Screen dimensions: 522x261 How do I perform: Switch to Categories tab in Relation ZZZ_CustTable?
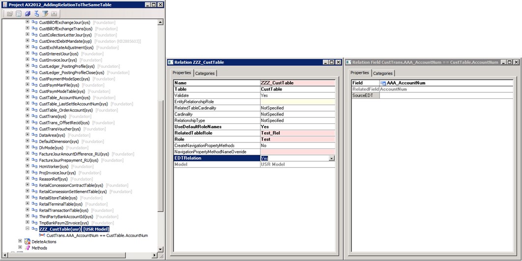pyautogui.click(x=205, y=73)
